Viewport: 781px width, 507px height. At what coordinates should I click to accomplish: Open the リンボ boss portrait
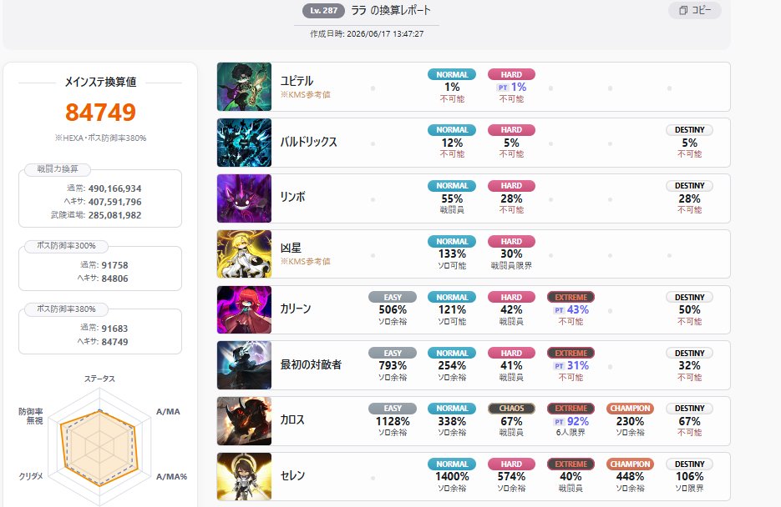coord(244,198)
